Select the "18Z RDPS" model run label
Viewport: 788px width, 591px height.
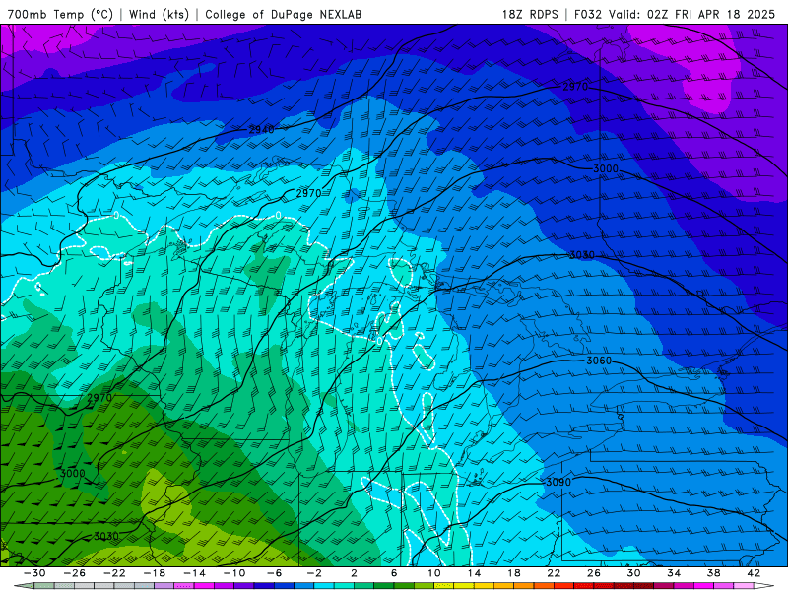pos(530,14)
